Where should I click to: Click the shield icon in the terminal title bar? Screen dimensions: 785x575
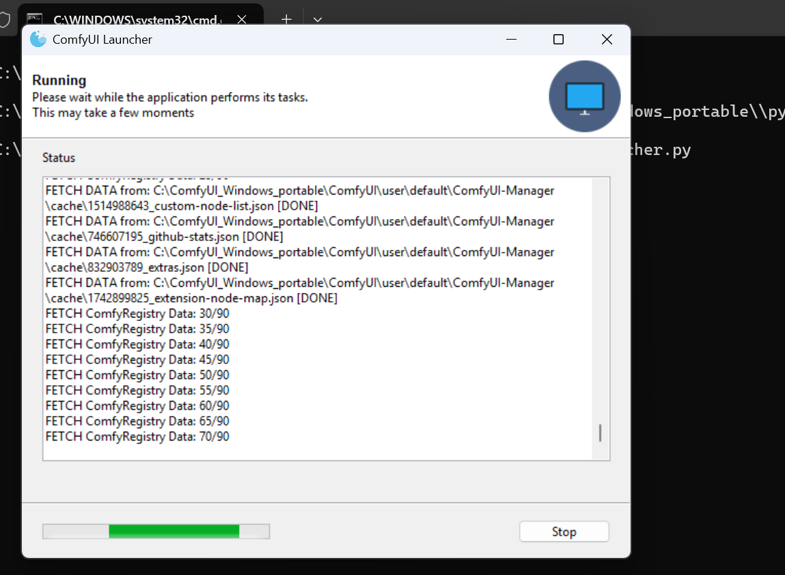click(4, 20)
